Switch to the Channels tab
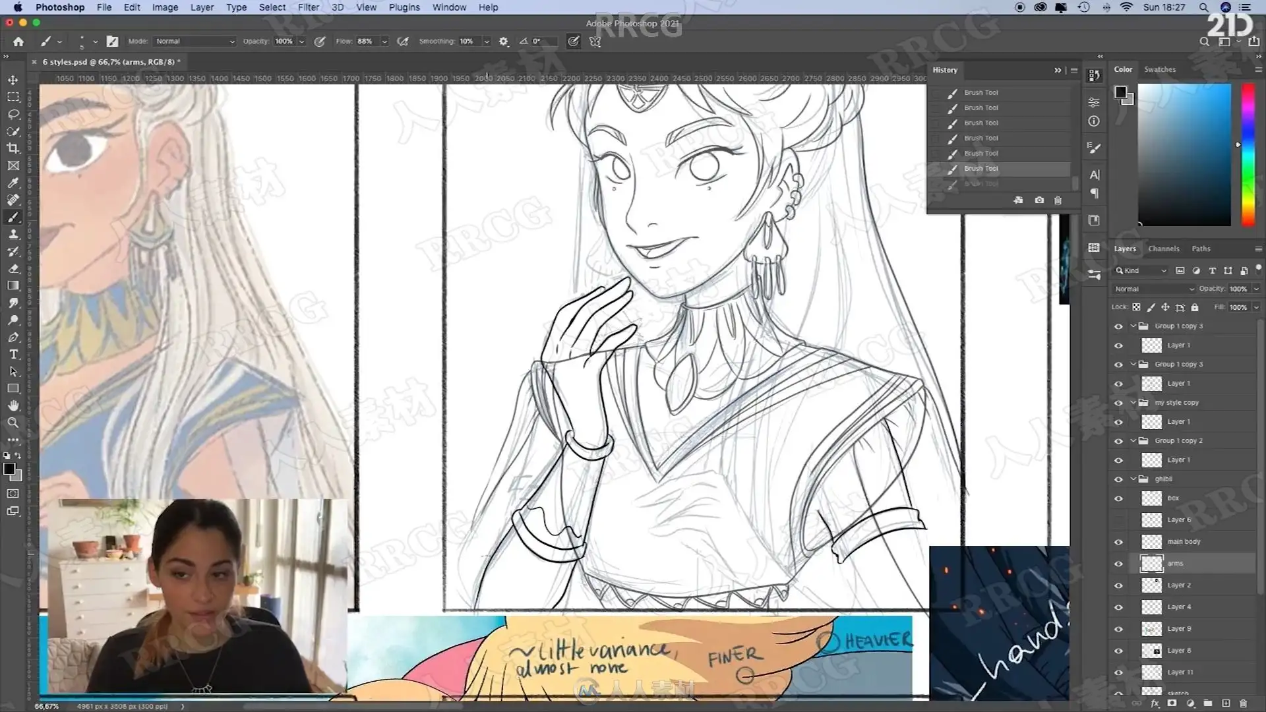The width and height of the screenshot is (1266, 712). point(1164,249)
